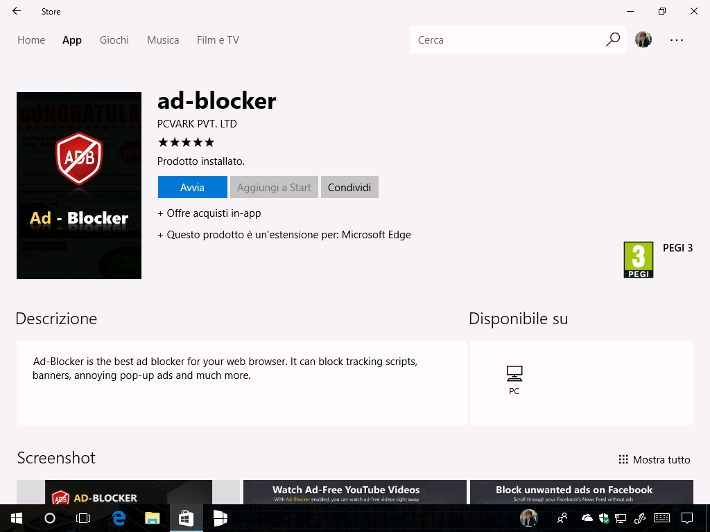Click the ad-blocker app title
The image size is (710, 532).
[x=216, y=101]
